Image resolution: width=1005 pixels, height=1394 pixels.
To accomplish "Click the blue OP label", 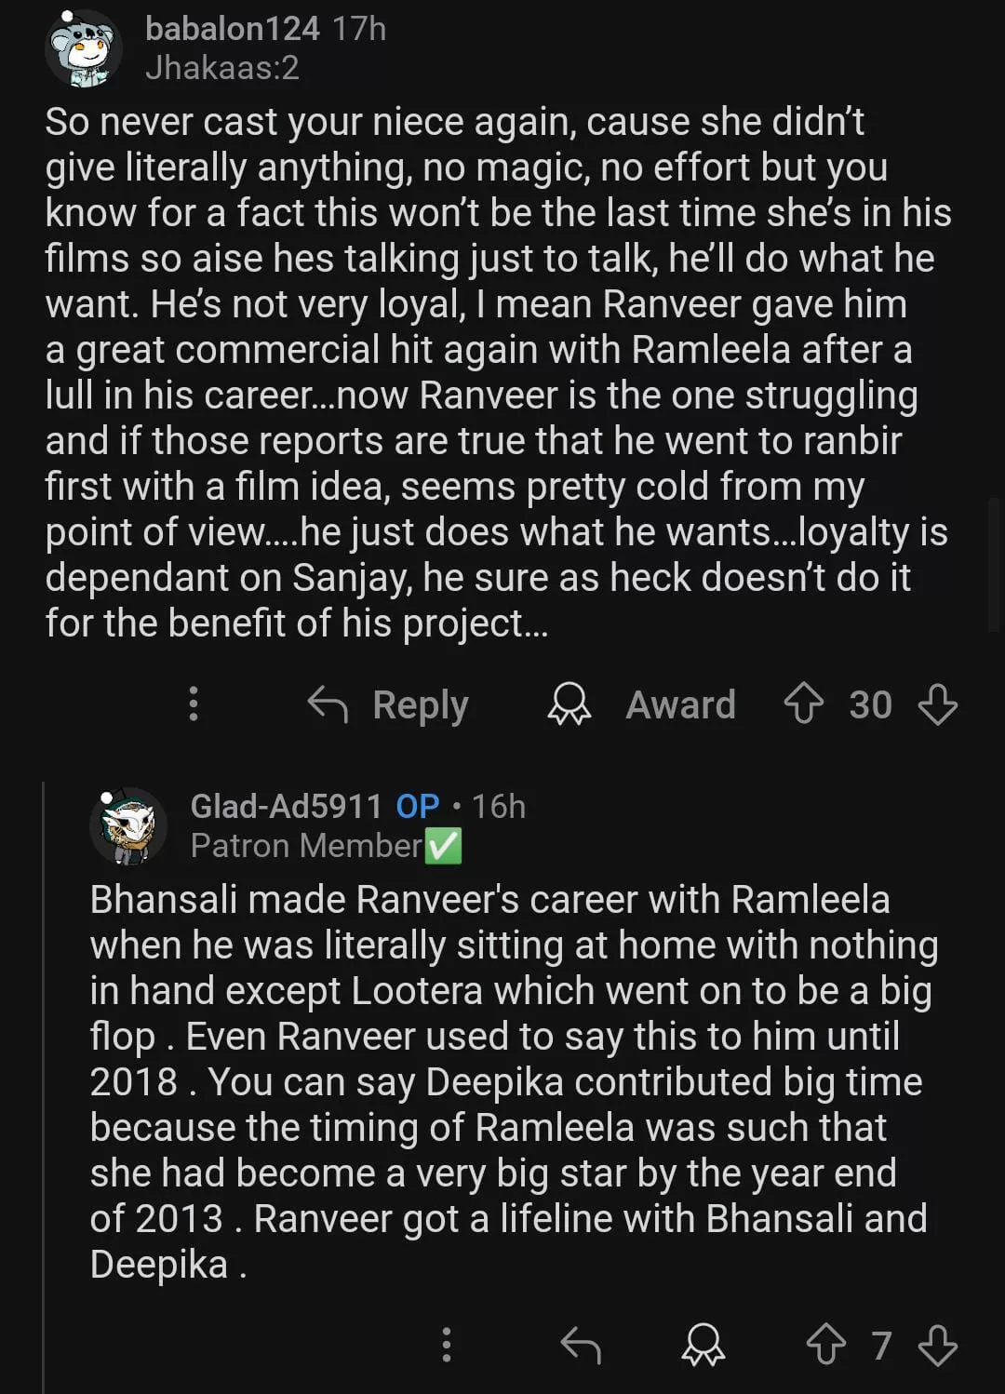I will pos(418,806).
